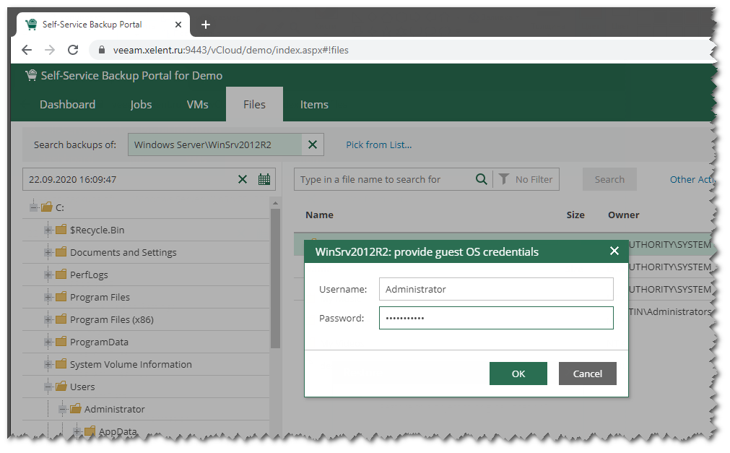Screen dimensions: 730x453
Task: Open the No Filter funnel option
Action: tap(526, 179)
